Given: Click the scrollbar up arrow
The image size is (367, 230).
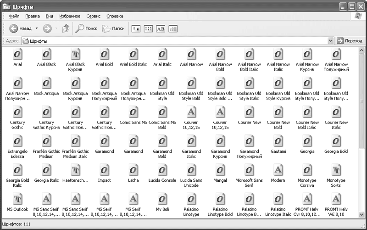Looking at the screenshot, I should [x=361, y=50].
